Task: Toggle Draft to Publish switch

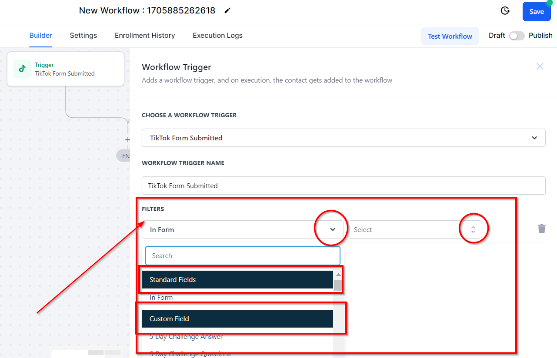Action: 517,36
